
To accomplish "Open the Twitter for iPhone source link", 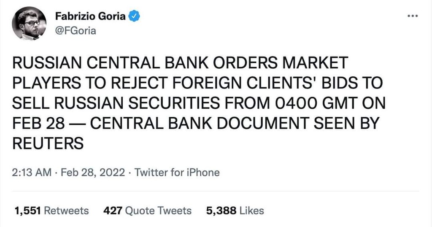I will coord(177,173).
